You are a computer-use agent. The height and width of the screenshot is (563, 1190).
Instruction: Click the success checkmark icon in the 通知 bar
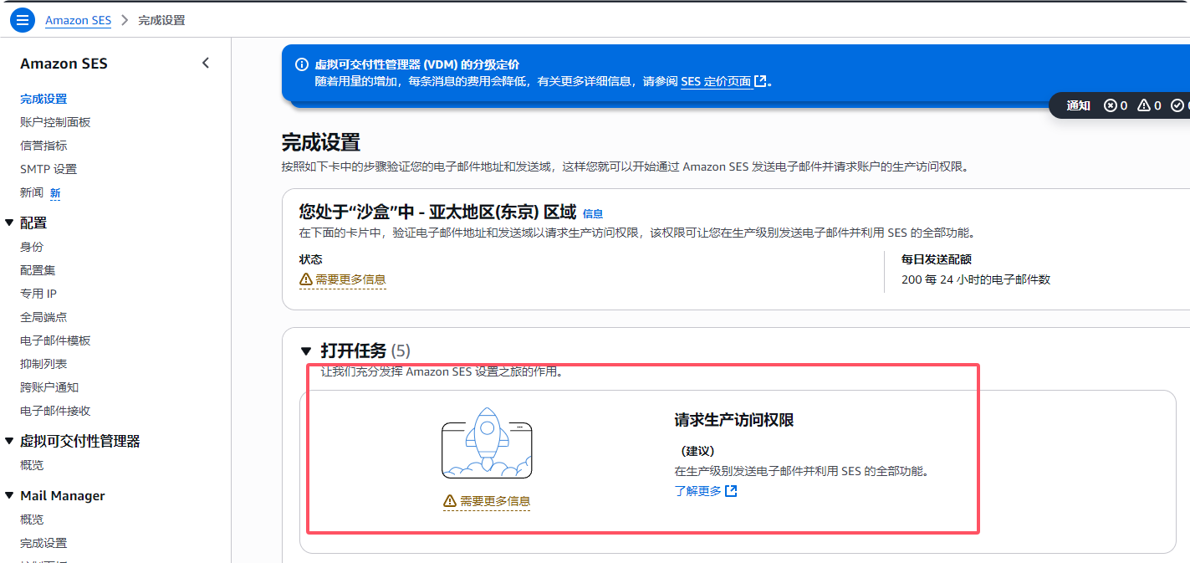tap(1179, 105)
